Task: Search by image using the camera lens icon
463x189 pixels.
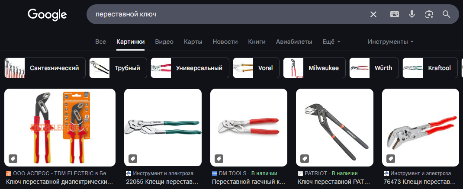Action: 429,14
